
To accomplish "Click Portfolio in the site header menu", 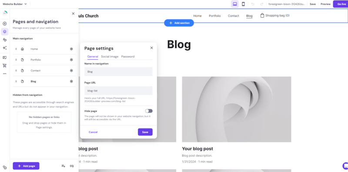I will click(x=214, y=16).
